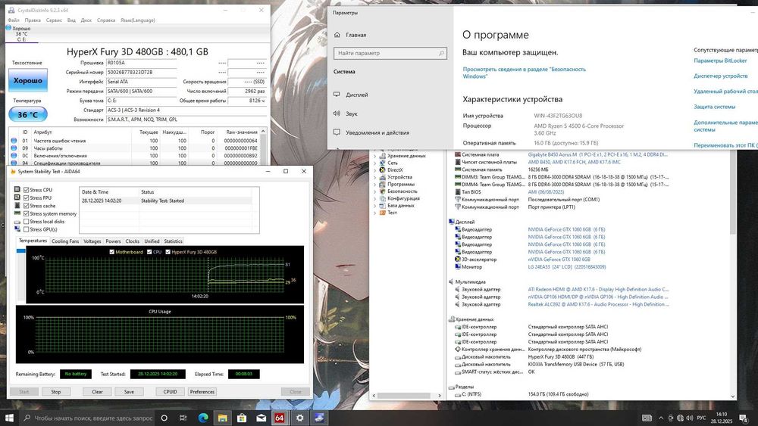
Task: Switch to the Clocks tab
Action: (133, 241)
